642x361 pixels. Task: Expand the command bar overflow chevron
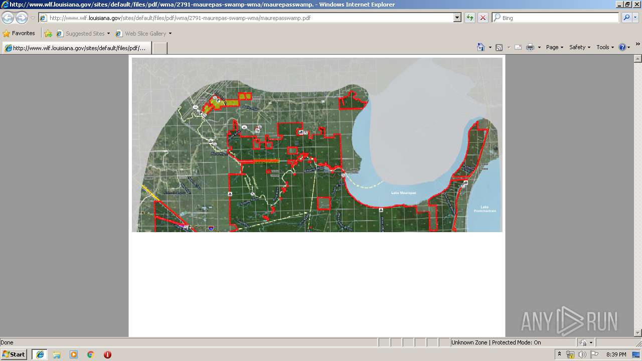(638, 44)
